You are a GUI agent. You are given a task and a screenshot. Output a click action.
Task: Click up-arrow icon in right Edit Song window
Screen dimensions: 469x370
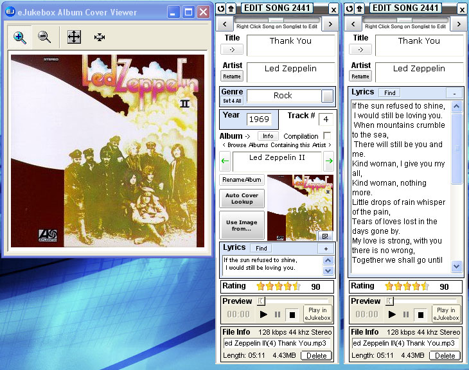pyautogui.click(x=360, y=9)
